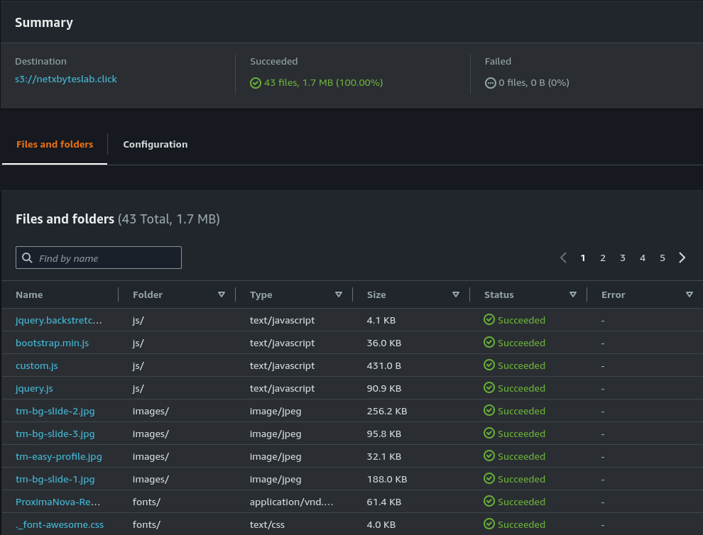Sort by the Type column arrow
703x535 pixels.
(339, 294)
